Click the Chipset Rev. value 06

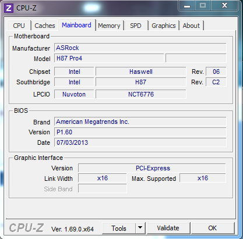click(216, 72)
